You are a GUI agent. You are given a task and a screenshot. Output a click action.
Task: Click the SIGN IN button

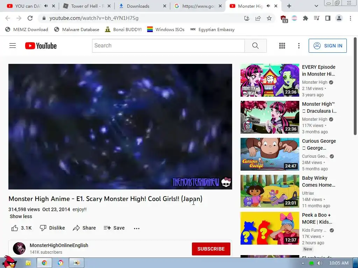[x=328, y=46]
